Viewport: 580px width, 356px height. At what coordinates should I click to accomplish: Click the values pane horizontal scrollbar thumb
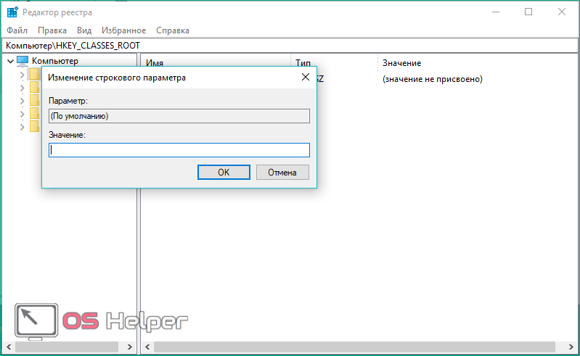click(355, 347)
